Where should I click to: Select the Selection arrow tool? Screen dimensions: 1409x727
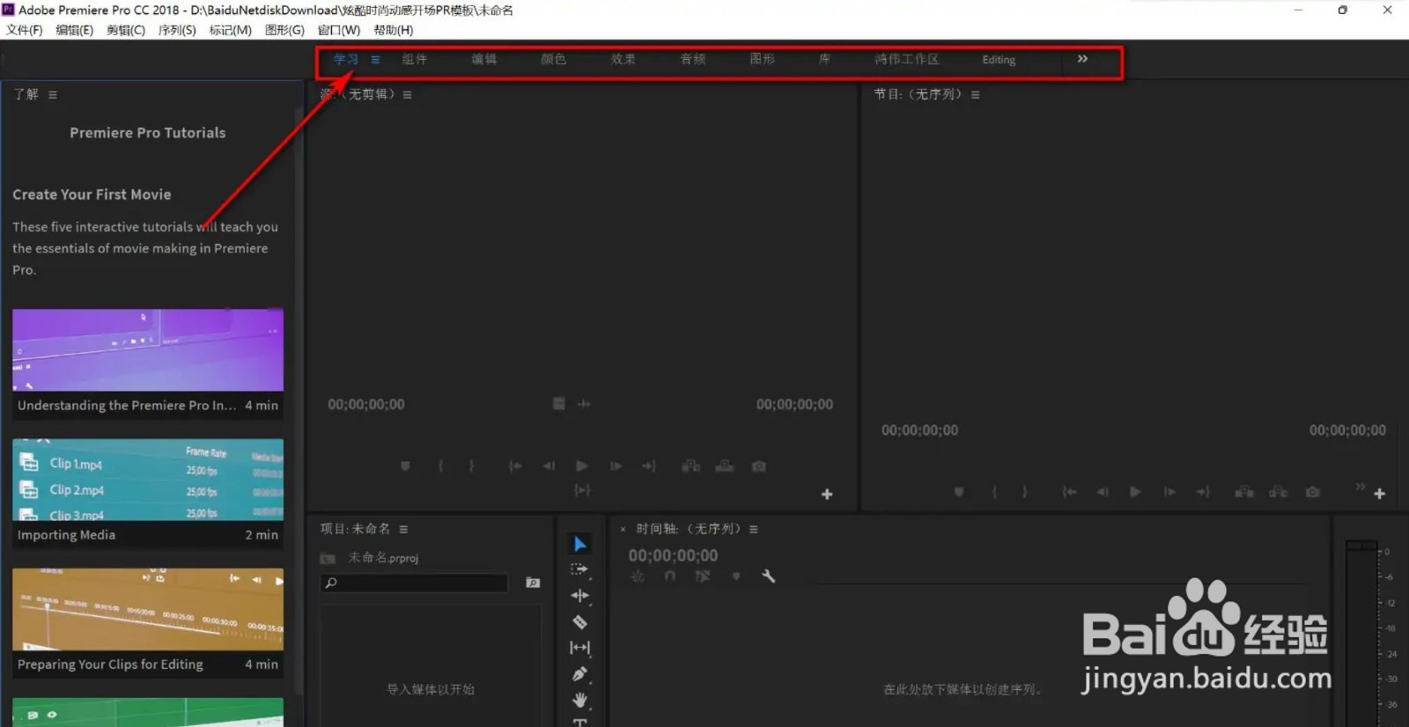pos(579,544)
